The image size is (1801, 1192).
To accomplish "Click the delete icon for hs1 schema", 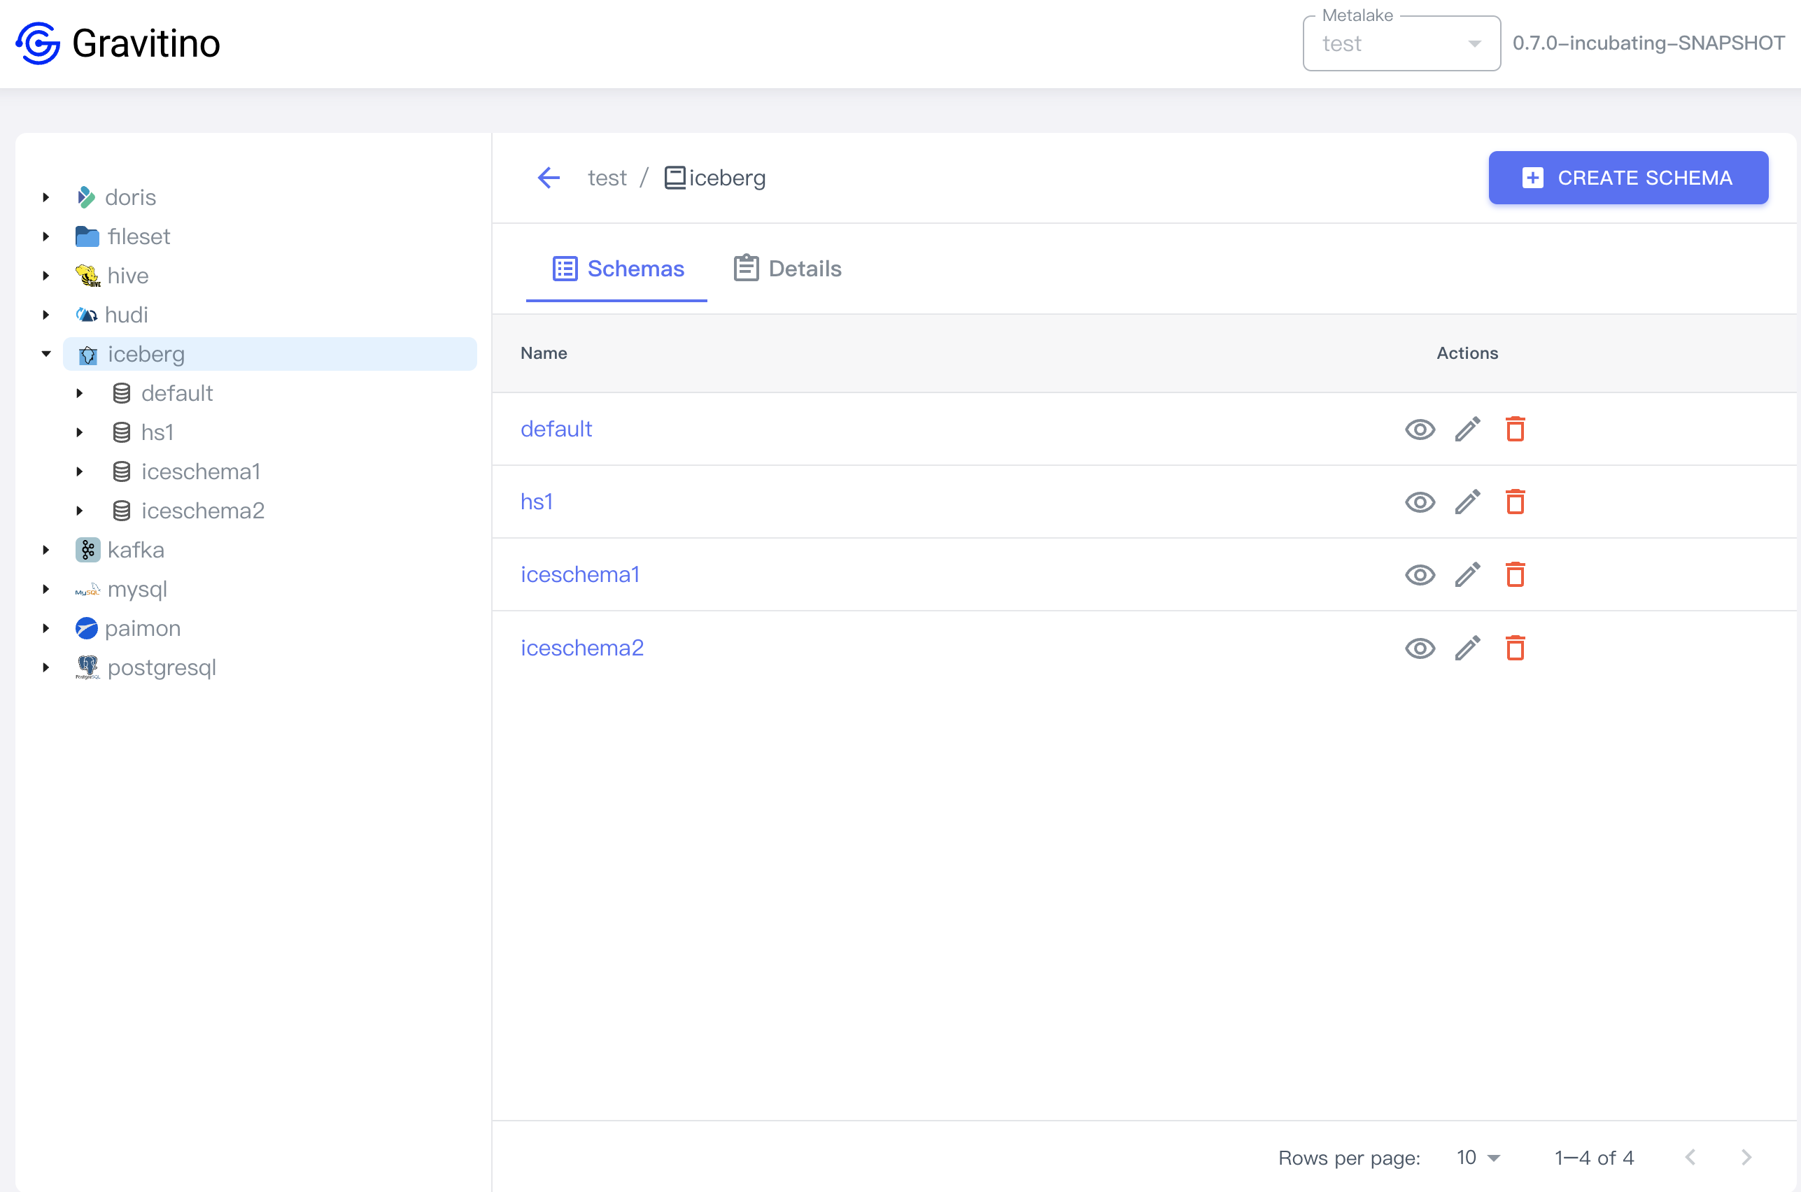I will pos(1515,502).
